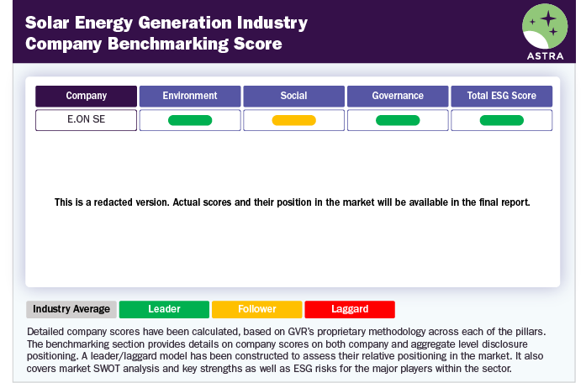
Task: Open the Governance column header
Action: pos(398,97)
